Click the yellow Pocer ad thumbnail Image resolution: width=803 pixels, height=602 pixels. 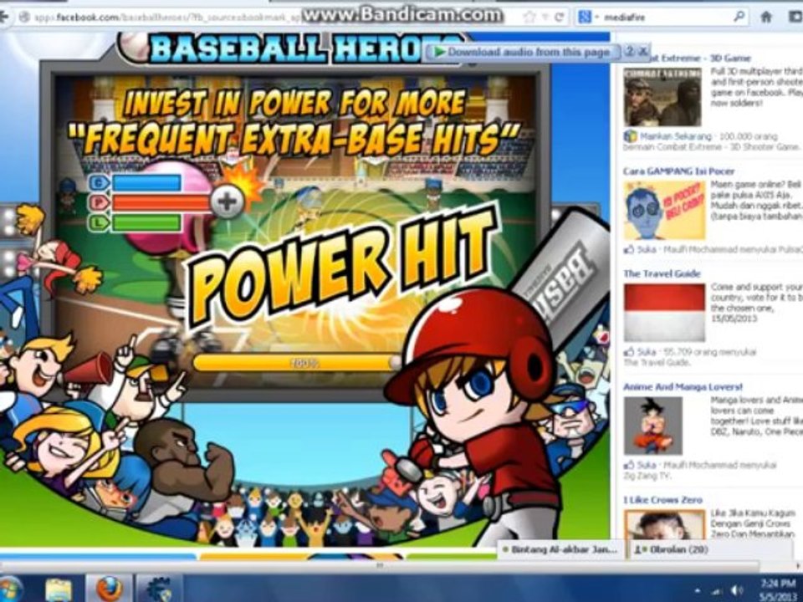(664, 210)
